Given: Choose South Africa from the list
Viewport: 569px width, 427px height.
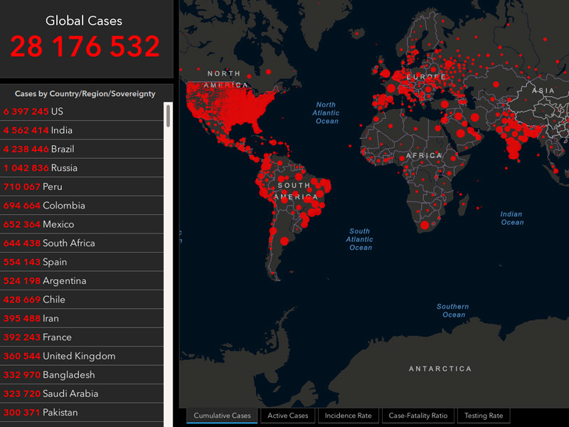Looking at the screenshot, I should coord(82,243).
